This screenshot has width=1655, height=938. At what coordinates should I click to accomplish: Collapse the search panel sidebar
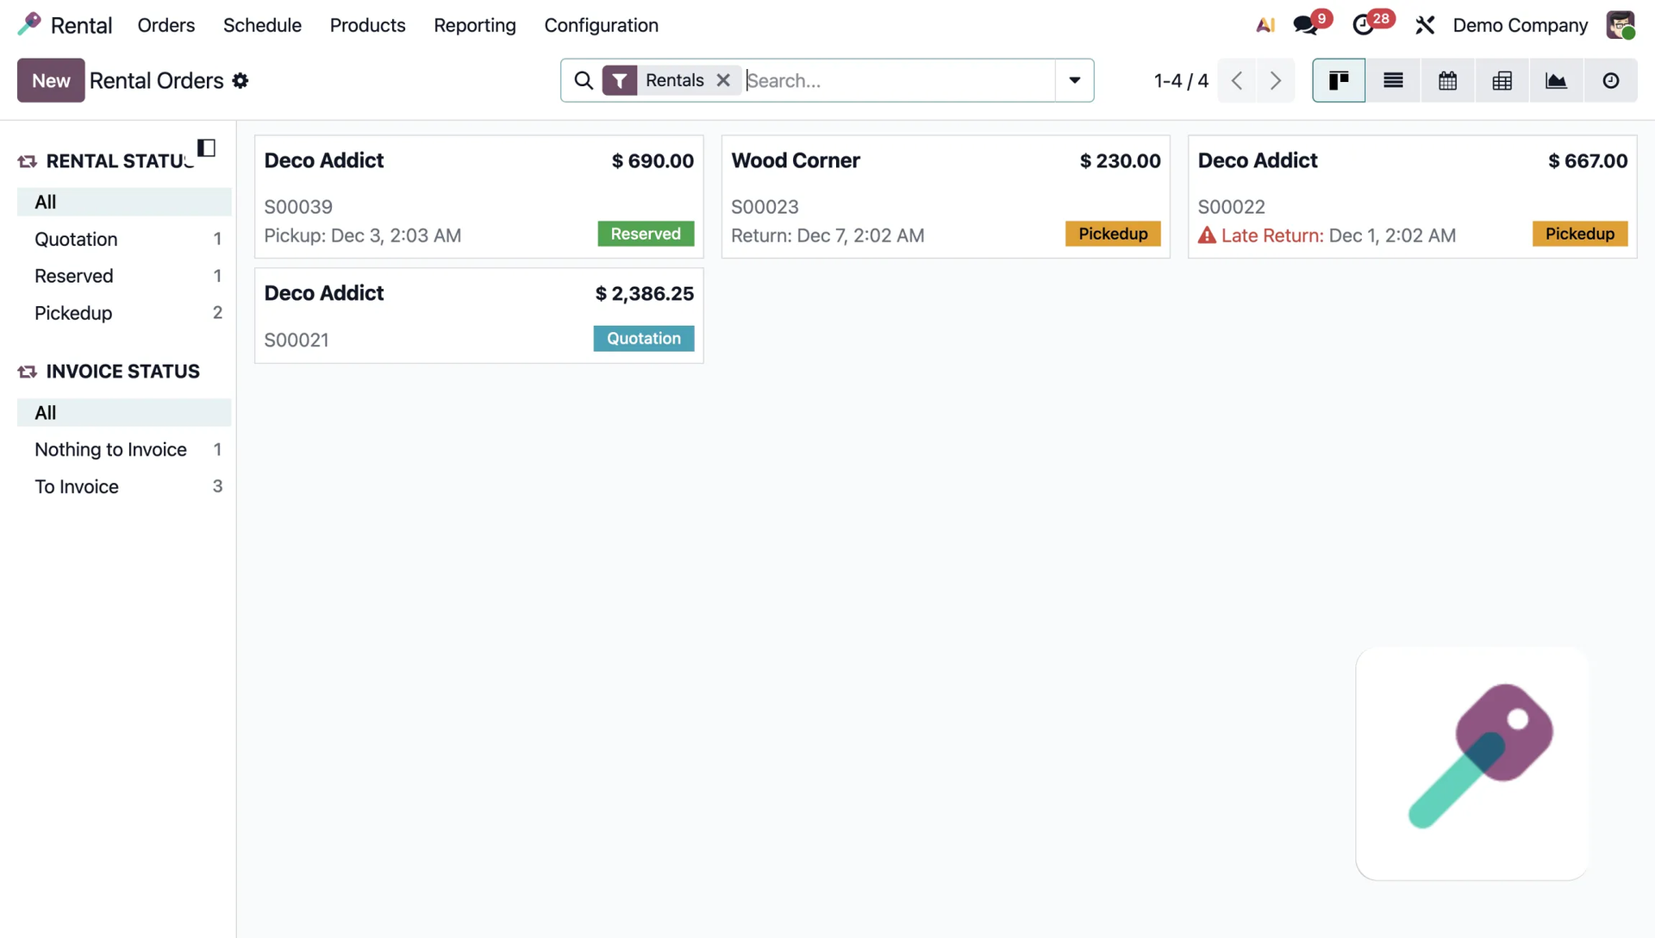(x=206, y=148)
